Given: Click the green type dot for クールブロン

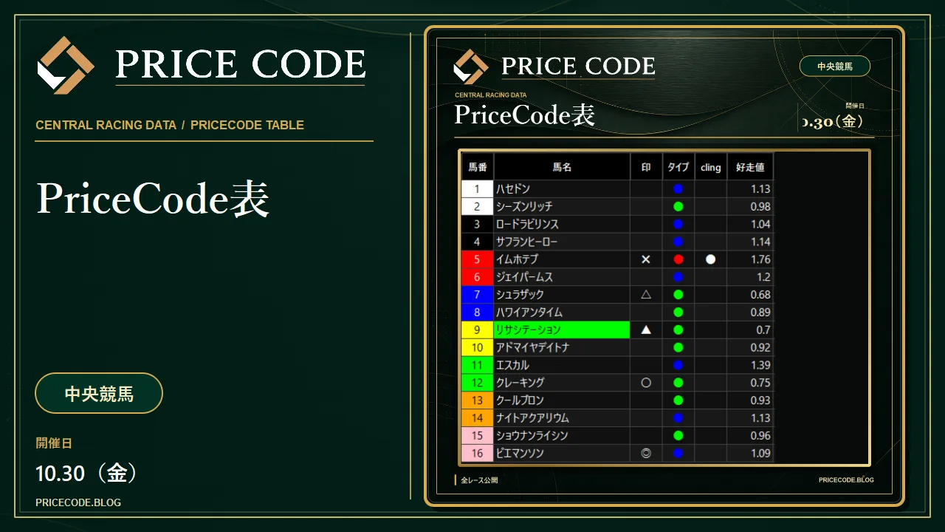Looking at the screenshot, I should pyautogui.click(x=678, y=400).
